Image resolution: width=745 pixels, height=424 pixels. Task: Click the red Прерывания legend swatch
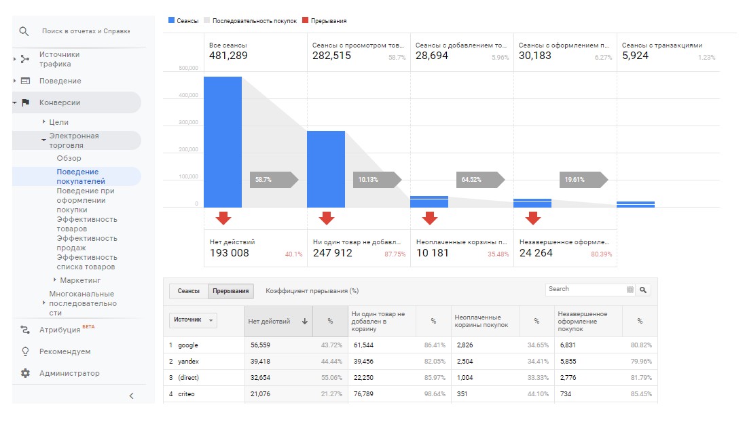306,20
